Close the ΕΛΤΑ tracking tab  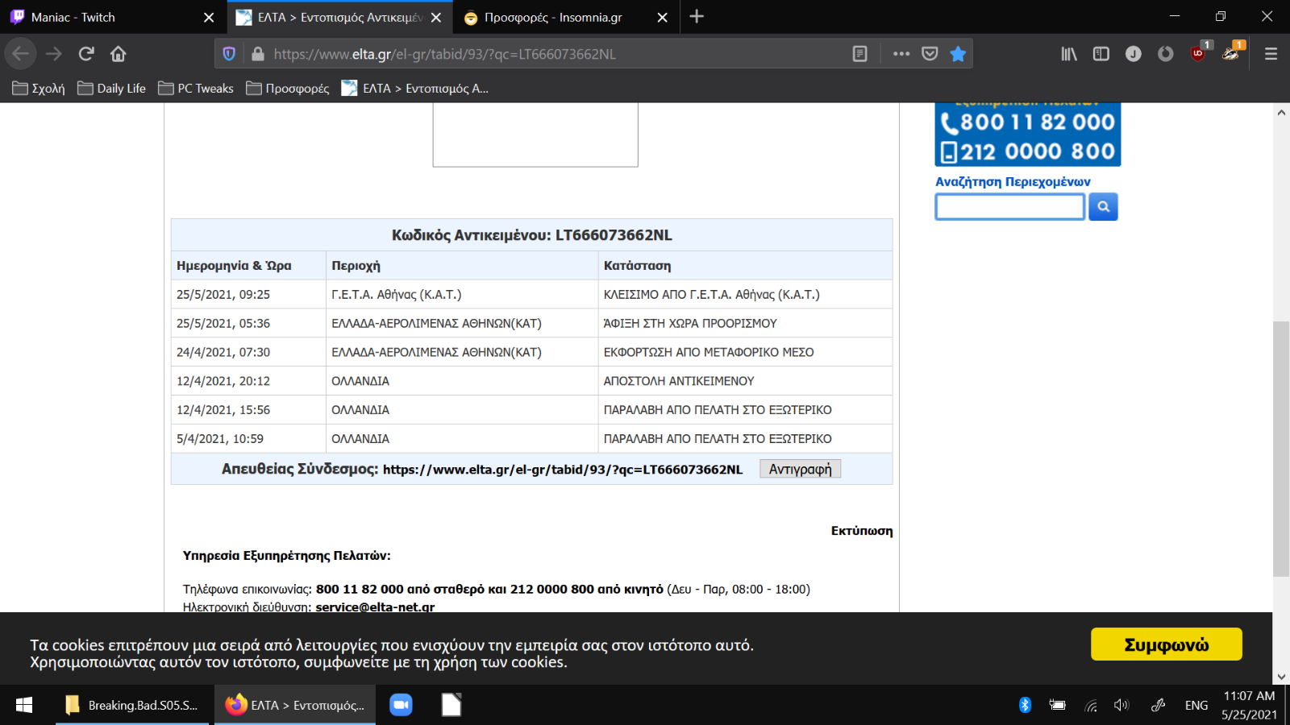(x=436, y=17)
